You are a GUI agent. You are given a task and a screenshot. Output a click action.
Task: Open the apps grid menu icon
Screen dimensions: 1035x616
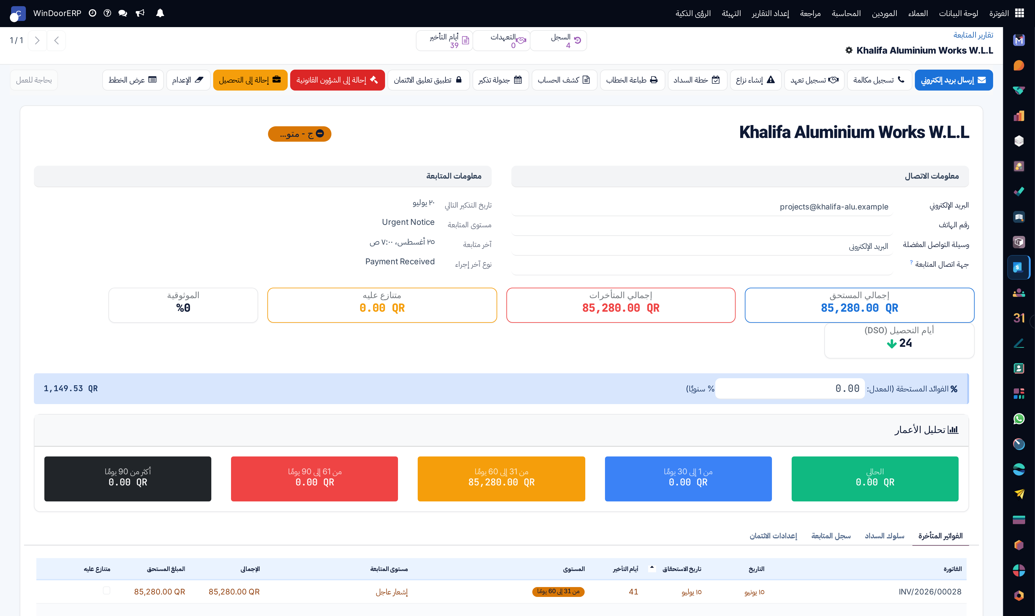click(1020, 13)
